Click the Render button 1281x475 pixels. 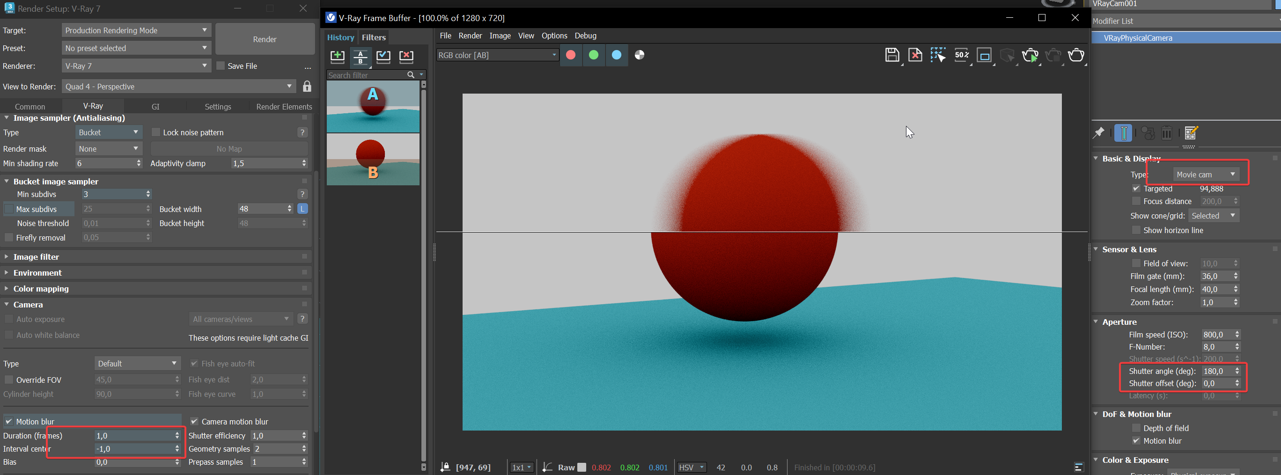tap(265, 39)
